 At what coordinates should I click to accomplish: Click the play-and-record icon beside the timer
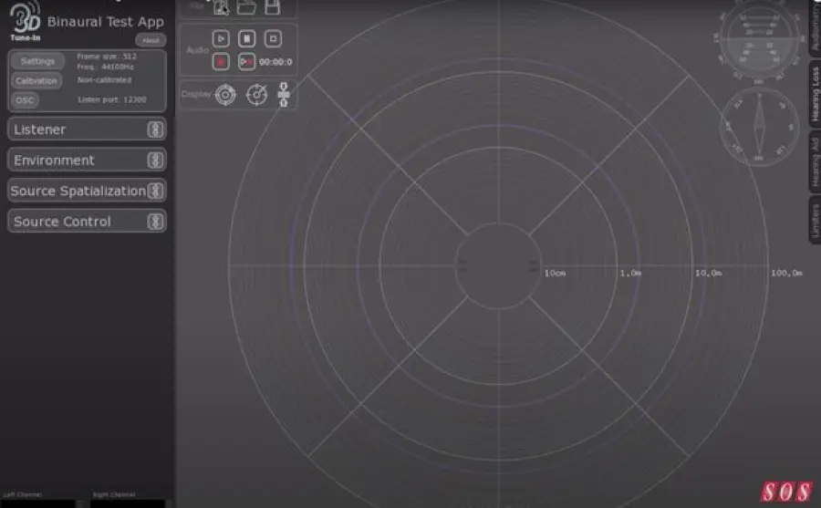(246, 61)
